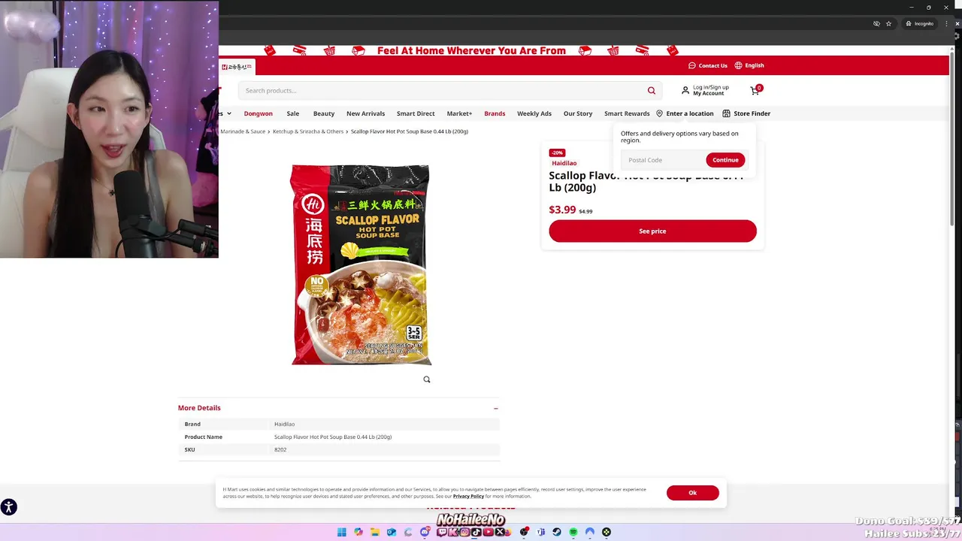Screen dimensions: 962x541
Task: Click the Continue button for postal code
Action: tap(725, 160)
